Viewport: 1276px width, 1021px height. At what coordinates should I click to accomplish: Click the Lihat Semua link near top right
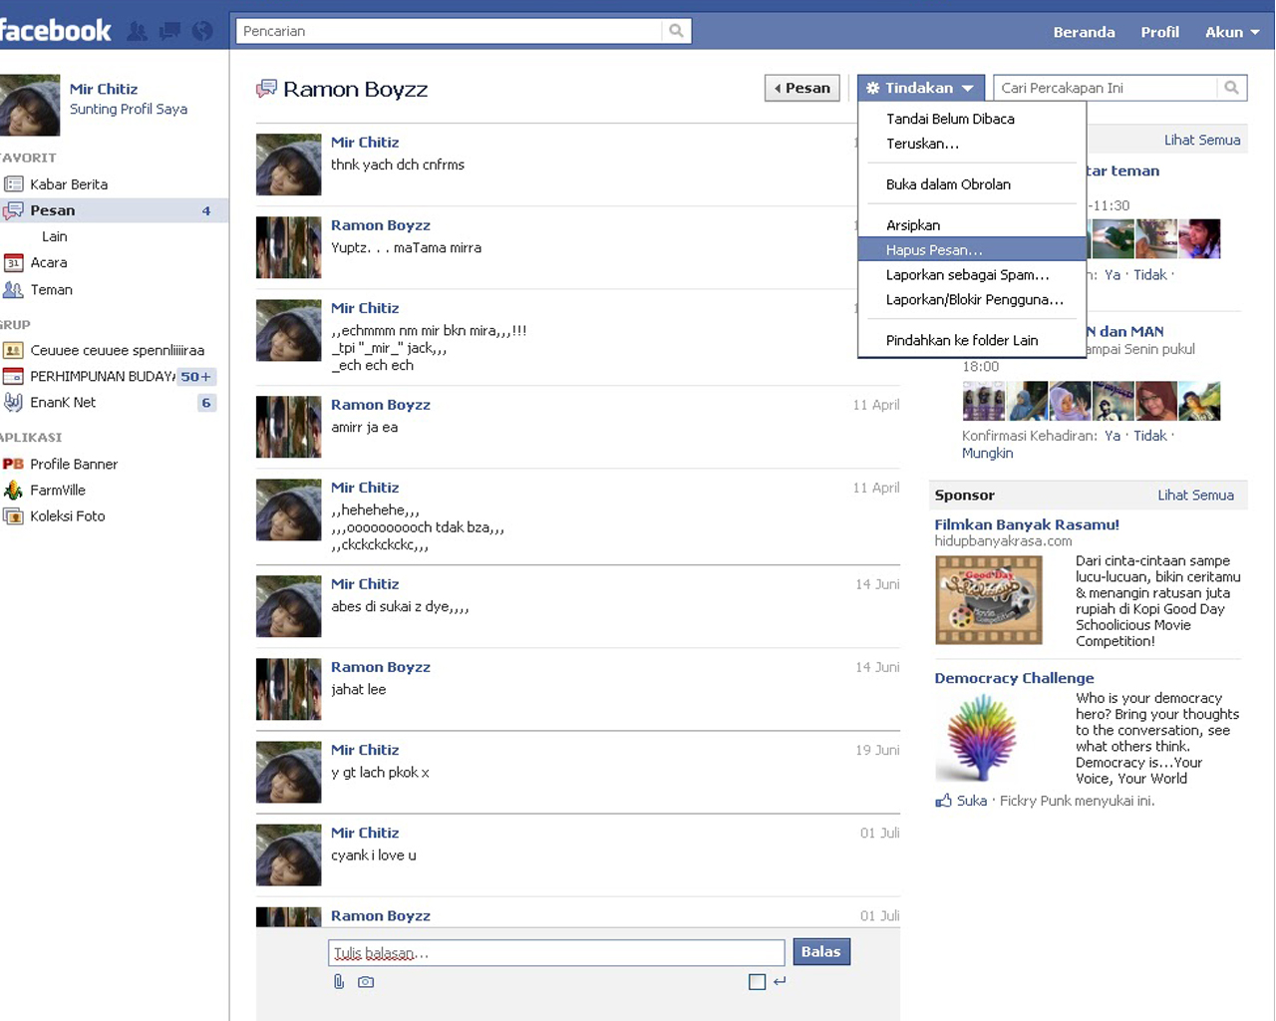pos(1202,141)
